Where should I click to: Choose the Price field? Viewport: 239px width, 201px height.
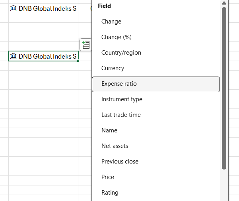click(108, 177)
